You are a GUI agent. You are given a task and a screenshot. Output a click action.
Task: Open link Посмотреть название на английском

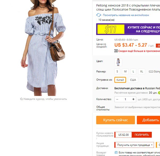(x=126, y=15)
